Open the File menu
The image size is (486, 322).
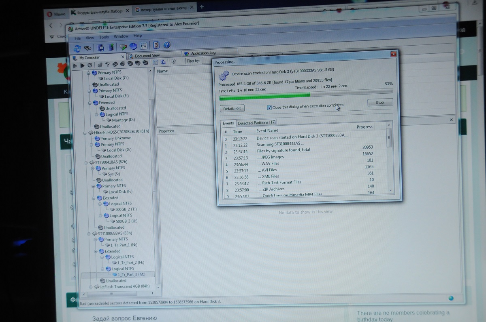tap(78, 38)
